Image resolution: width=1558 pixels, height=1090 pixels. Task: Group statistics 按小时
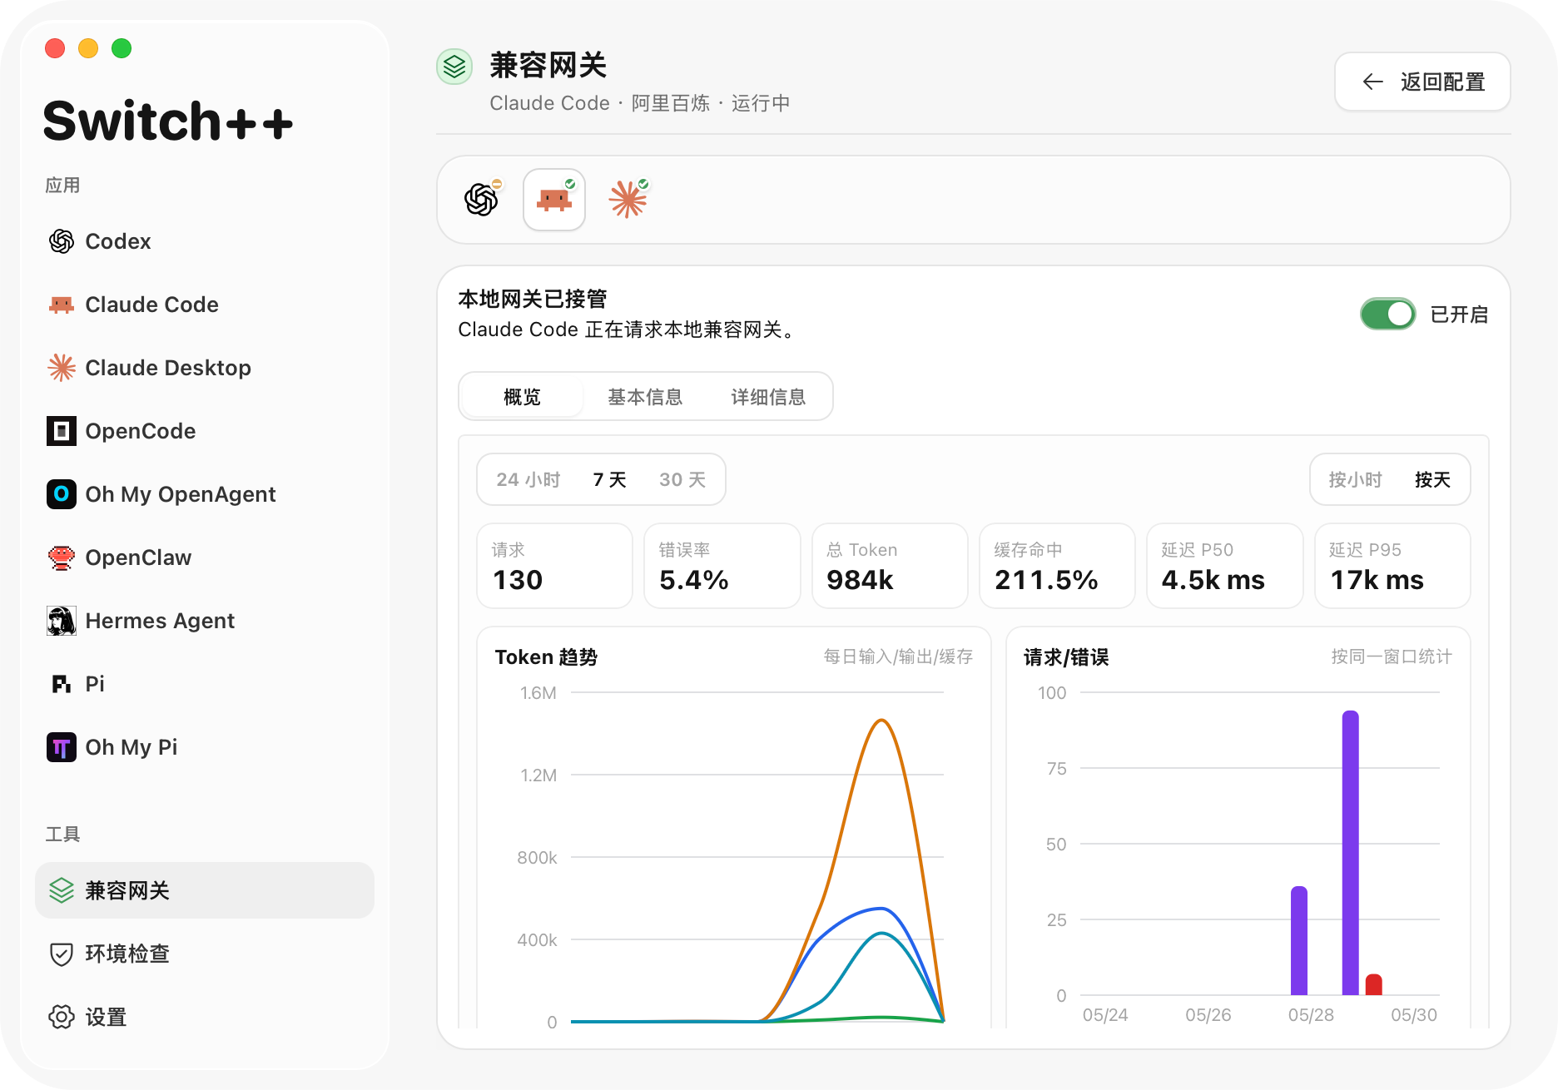point(1355,479)
